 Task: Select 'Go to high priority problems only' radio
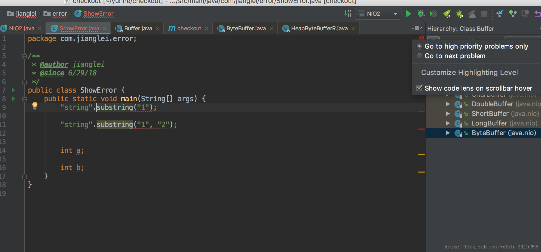419,46
